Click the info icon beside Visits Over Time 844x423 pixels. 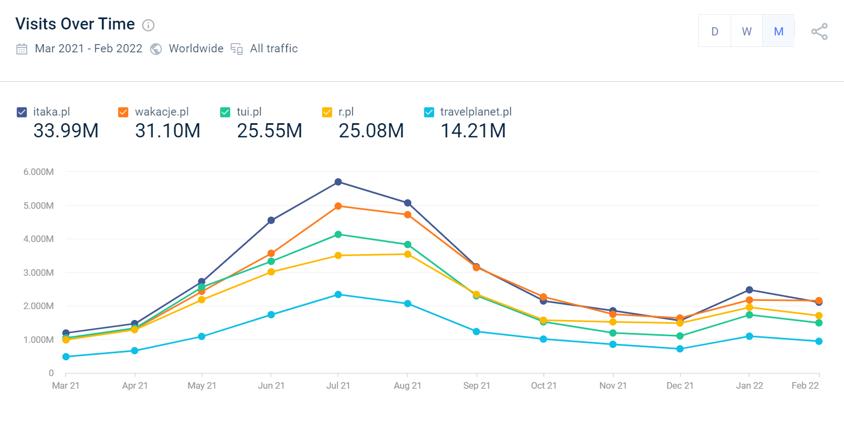pyautogui.click(x=148, y=25)
